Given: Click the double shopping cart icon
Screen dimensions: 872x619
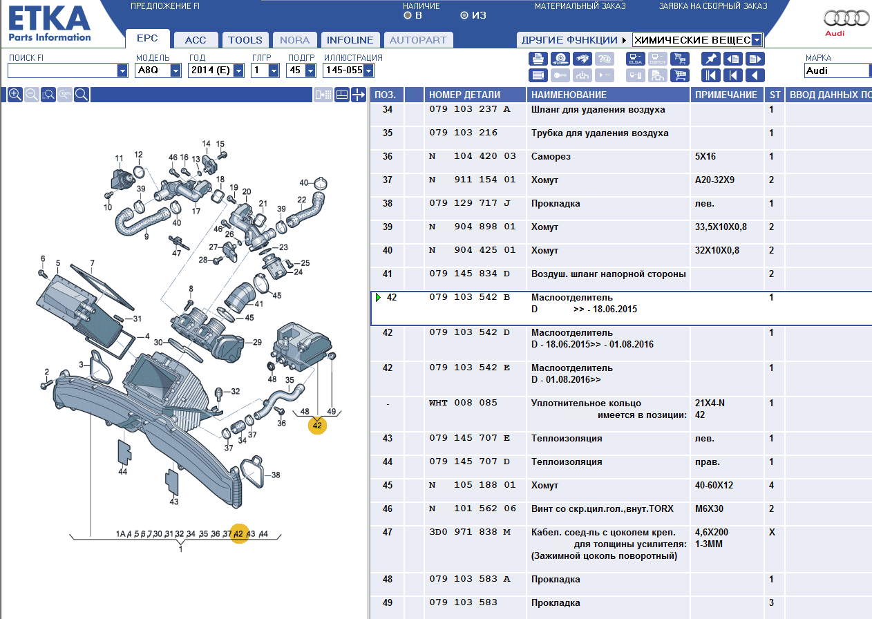Looking at the screenshot, I should point(680,59).
